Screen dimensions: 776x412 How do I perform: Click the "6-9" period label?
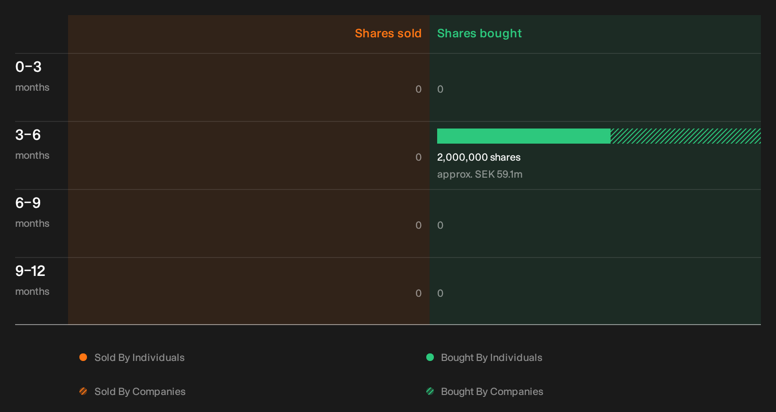coord(28,203)
